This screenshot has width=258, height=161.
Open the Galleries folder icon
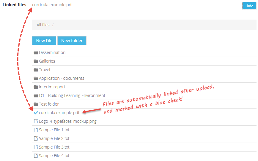[36, 61]
